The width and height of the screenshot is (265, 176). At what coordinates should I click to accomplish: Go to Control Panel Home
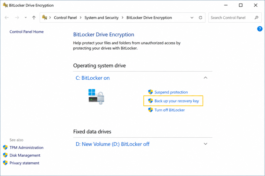coord(27,32)
